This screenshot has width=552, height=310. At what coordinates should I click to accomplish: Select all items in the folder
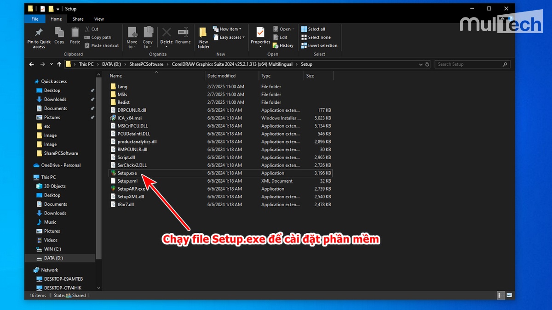[316, 30]
